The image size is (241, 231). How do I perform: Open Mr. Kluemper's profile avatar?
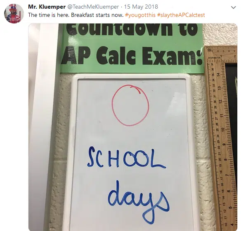point(14,14)
